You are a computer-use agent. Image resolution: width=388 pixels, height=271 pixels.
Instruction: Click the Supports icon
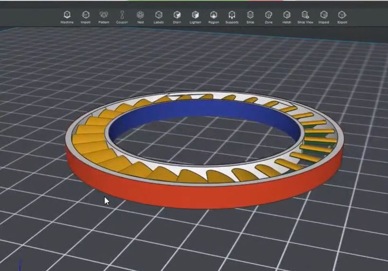click(232, 16)
